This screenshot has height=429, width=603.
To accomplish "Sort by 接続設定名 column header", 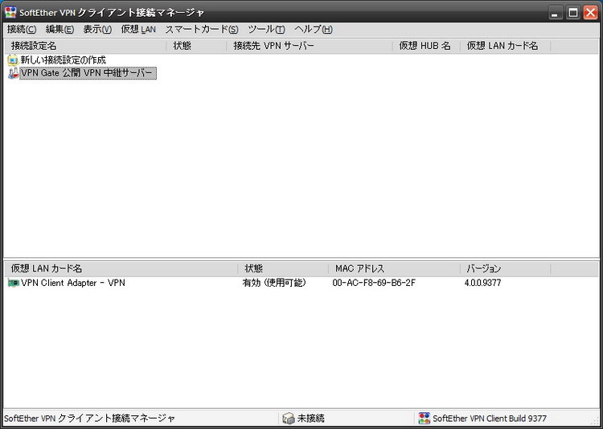I will pos(85,46).
